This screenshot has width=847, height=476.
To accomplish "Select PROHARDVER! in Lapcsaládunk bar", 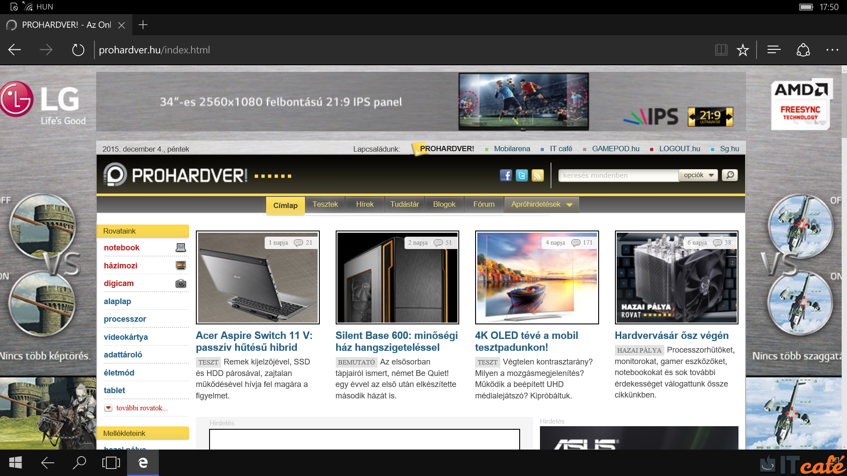I will [446, 149].
